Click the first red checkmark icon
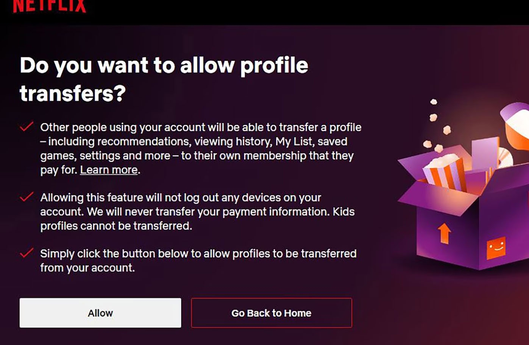This screenshot has width=529, height=345. pos(27,127)
